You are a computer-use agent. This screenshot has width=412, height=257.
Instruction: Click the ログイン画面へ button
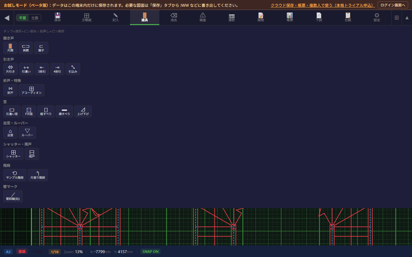point(393,5)
